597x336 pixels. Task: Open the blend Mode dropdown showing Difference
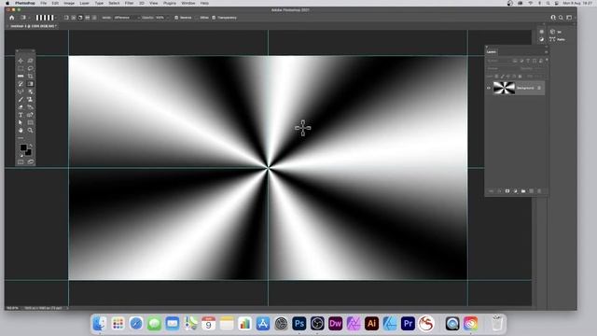point(127,18)
